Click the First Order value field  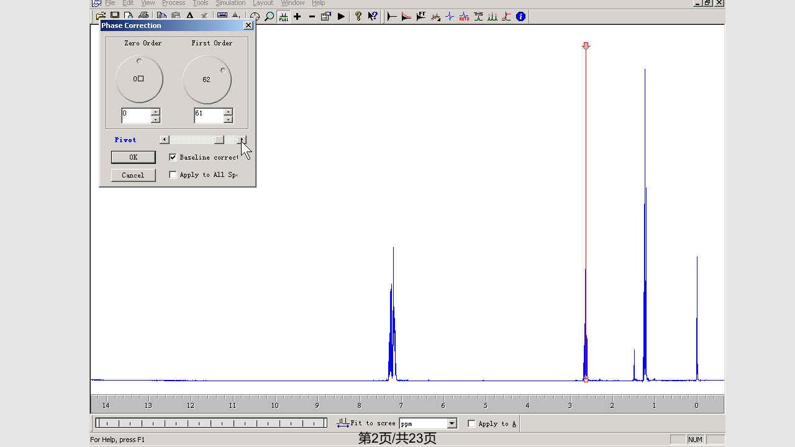pos(209,115)
